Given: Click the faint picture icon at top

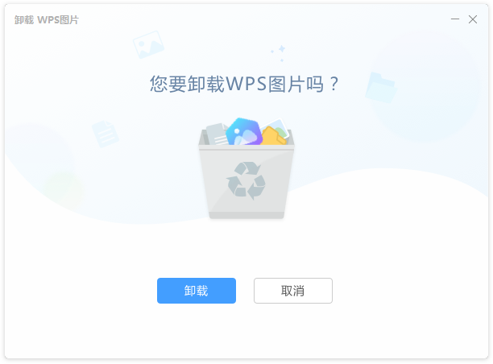Looking at the screenshot, I should click(x=148, y=44).
